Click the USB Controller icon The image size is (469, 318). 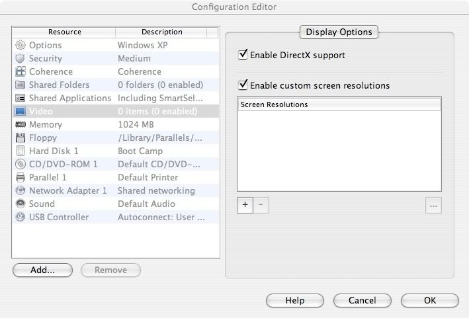click(x=20, y=217)
